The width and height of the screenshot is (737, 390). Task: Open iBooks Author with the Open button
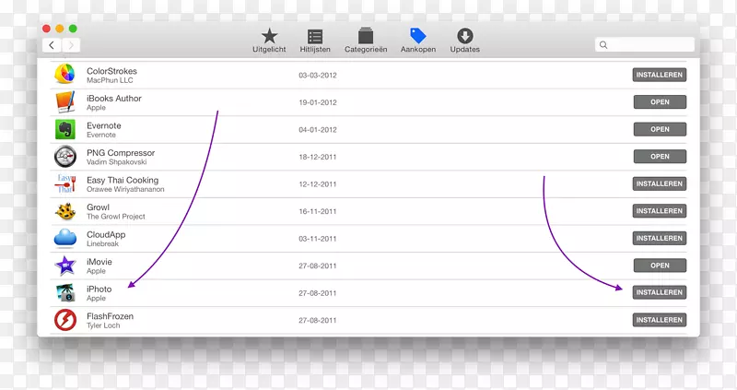click(660, 102)
